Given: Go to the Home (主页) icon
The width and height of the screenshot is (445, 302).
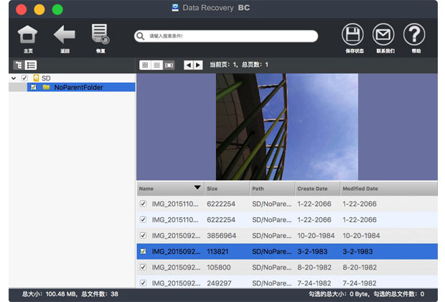Looking at the screenshot, I should click(x=27, y=35).
